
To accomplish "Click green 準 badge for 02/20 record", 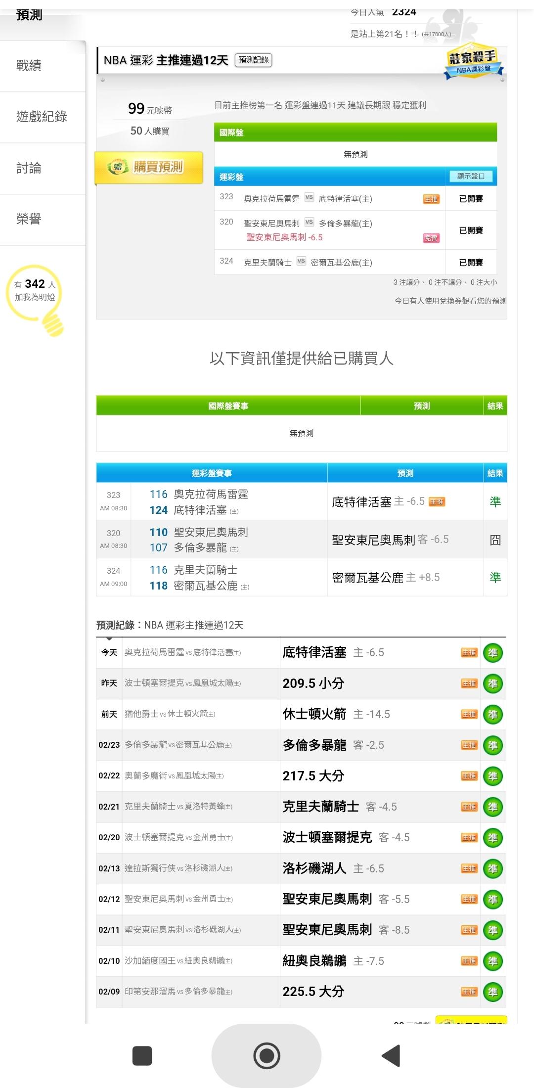I will click(x=492, y=838).
